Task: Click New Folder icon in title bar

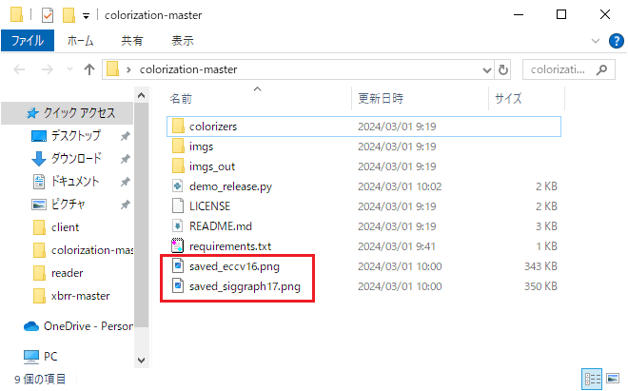Action: [x=69, y=15]
